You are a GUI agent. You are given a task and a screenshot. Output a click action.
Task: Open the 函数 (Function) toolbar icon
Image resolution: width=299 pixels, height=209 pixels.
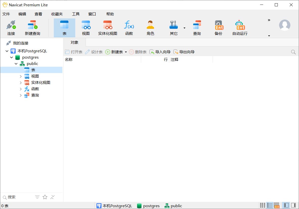click(x=129, y=28)
